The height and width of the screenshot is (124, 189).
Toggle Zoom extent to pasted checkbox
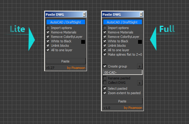pos(105,93)
